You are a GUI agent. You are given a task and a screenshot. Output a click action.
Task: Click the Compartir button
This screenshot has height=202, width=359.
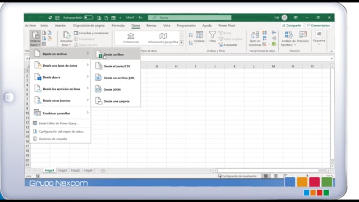[292, 25]
